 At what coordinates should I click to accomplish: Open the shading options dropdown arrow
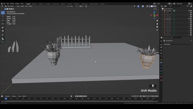point(158,6)
